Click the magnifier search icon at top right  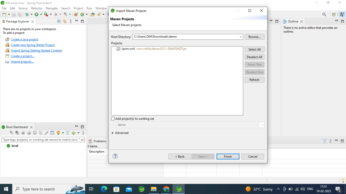pyautogui.click(x=324, y=14)
